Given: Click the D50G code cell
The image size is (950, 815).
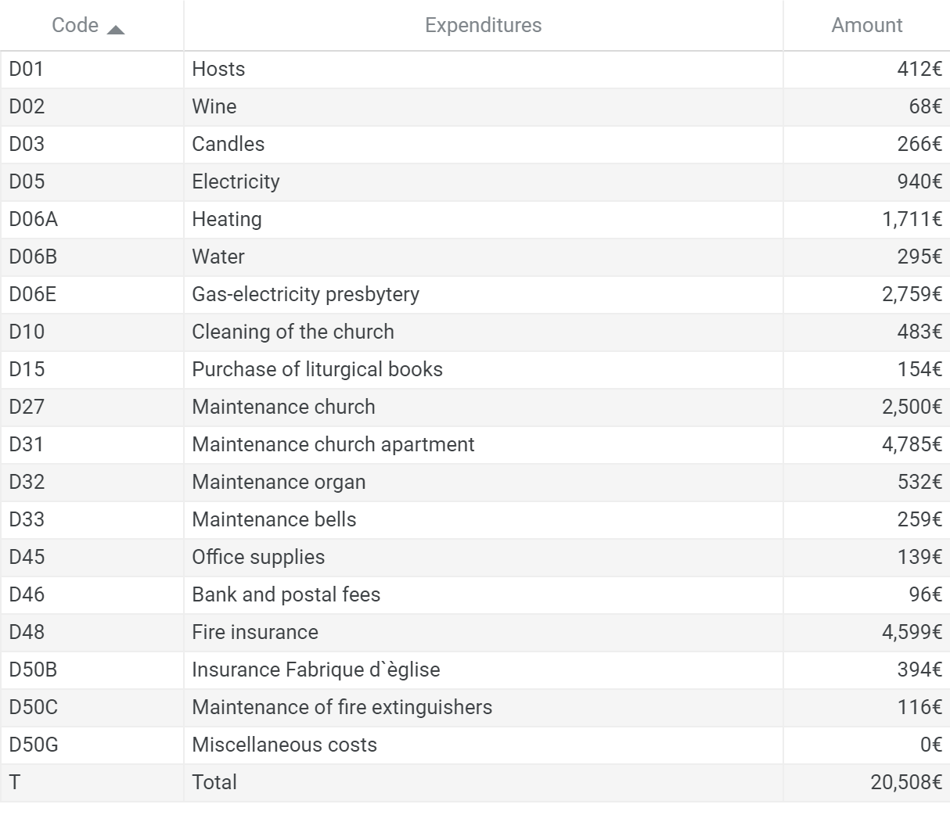Looking at the screenshot, I should [92, 745].
